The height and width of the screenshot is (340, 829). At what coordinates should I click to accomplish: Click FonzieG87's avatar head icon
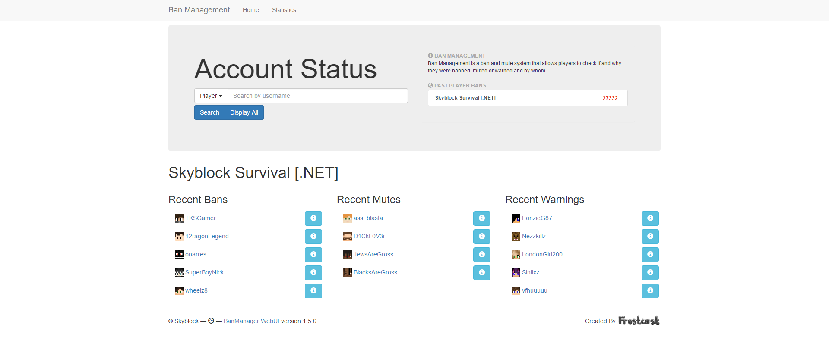(516, 218)
